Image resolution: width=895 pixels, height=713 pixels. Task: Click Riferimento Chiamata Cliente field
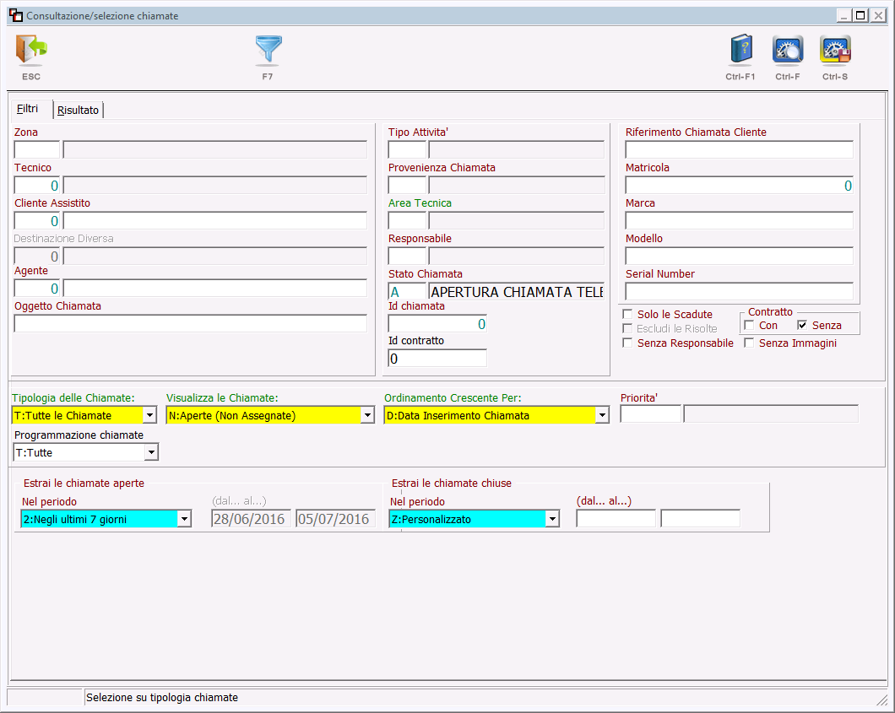pos(739,150)
